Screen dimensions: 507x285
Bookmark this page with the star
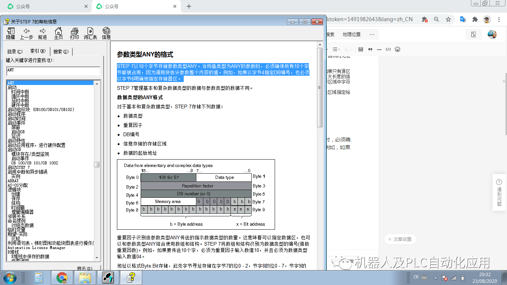448,19
